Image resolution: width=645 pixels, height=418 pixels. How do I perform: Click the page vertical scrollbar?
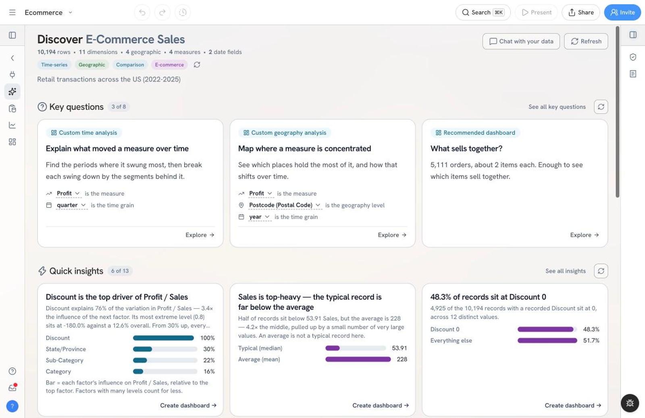click(617, 112)
